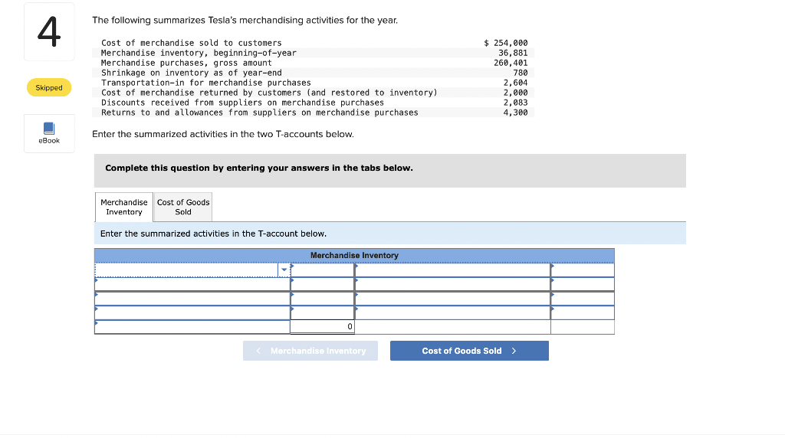Image resolution: width=785 pixels, height=438 pixels.
Task: Select the second row left amount cell
Action: [x=323, y=285]
